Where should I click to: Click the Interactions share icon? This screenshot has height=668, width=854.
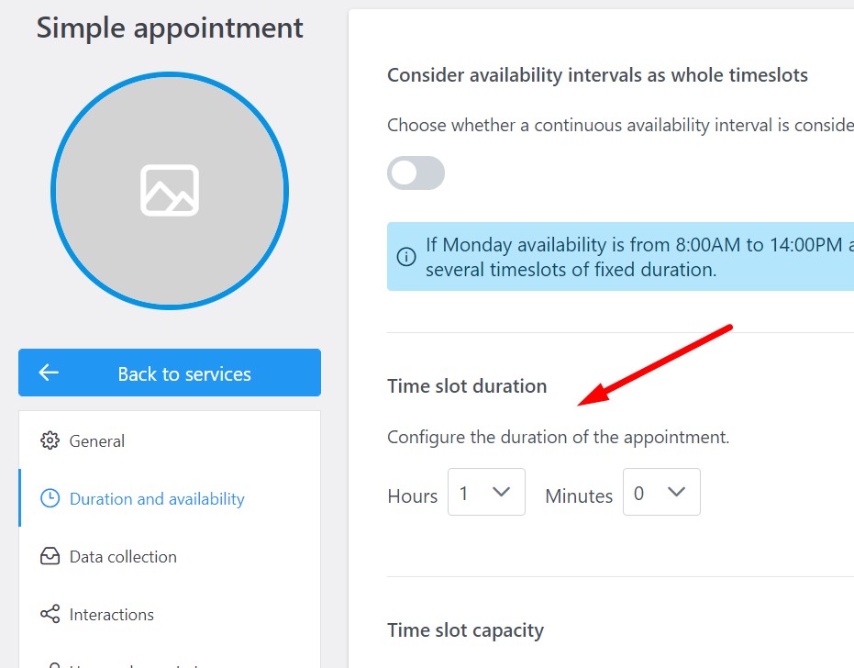tap(50, 614)
